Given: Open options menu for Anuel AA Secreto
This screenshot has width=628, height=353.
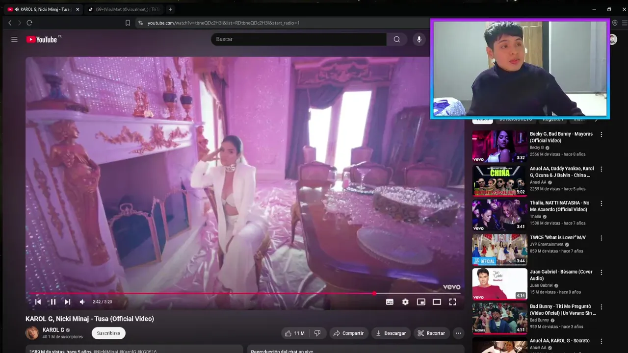Looking at the screenshot, I should tap(602, 341).
